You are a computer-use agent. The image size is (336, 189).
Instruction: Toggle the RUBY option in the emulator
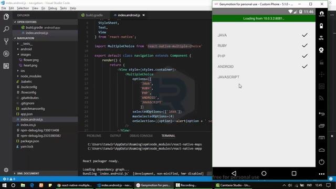[264, 46]
